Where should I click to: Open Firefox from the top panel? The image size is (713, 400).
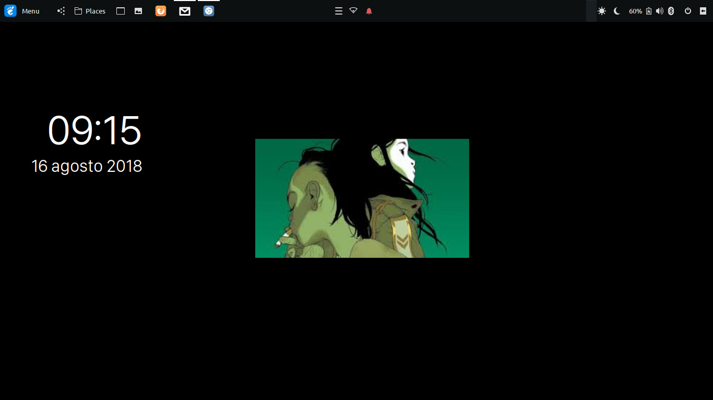click(x=160, y=10)
